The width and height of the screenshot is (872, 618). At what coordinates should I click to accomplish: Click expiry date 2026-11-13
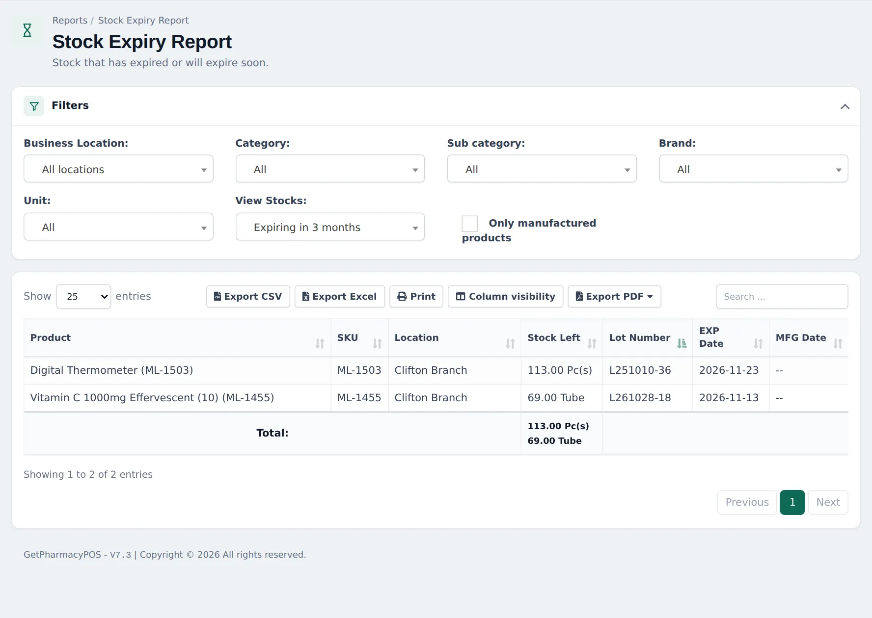coord(729,398)
